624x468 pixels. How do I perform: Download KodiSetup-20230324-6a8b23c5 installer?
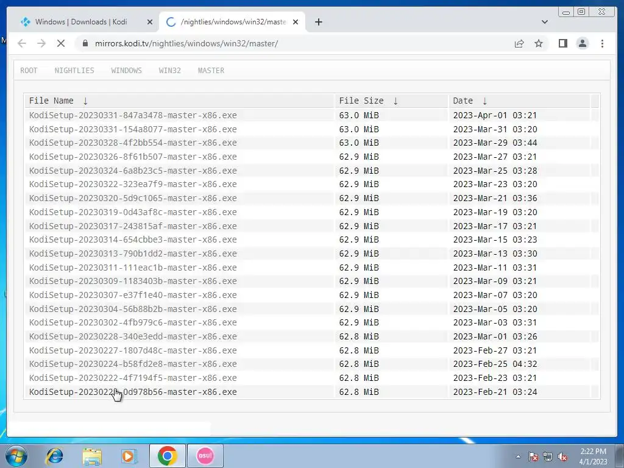click(x=133, y=171)
